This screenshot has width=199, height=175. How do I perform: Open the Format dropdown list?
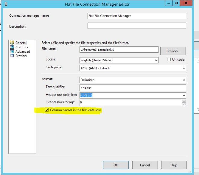[184, 80]
